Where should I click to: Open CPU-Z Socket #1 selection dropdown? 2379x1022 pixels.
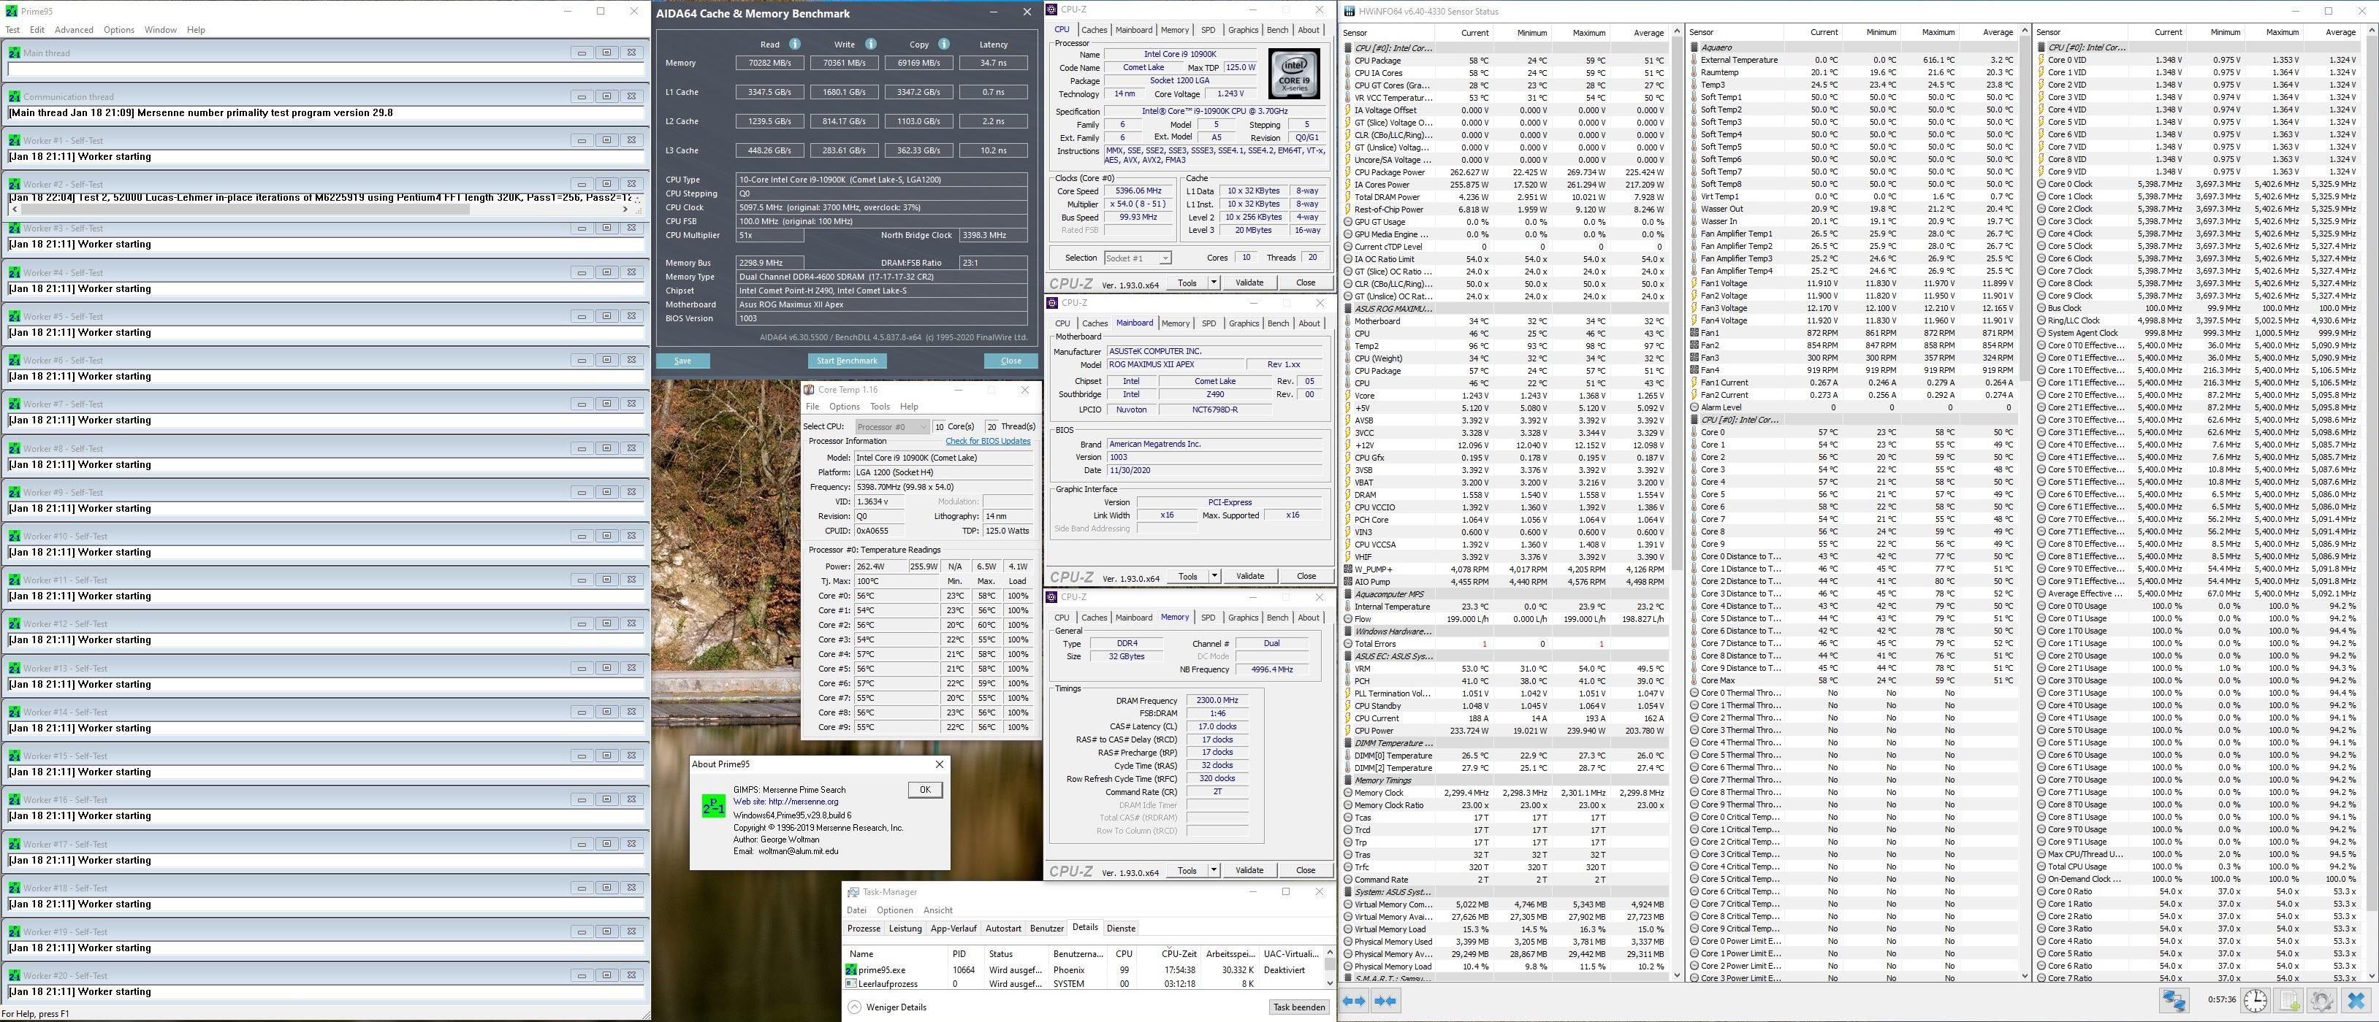(x=1138, y=258)
